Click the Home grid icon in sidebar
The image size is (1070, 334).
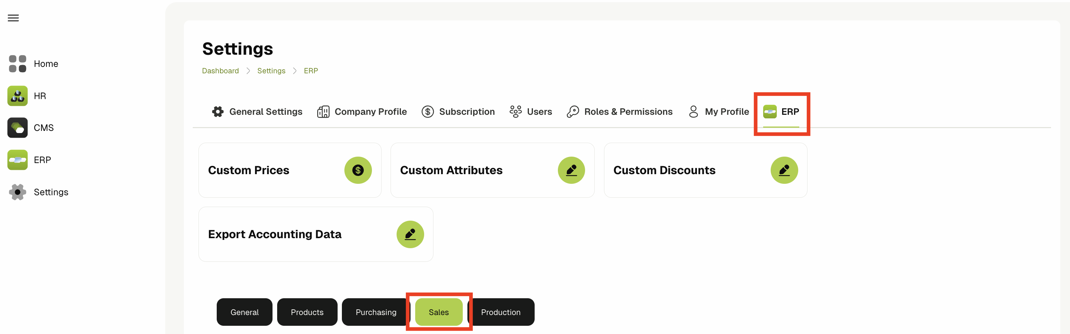tap(18, 64)
